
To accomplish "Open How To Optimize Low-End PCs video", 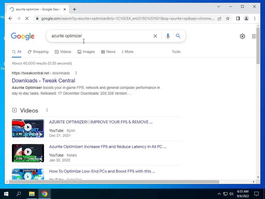I will pos(102,171).
